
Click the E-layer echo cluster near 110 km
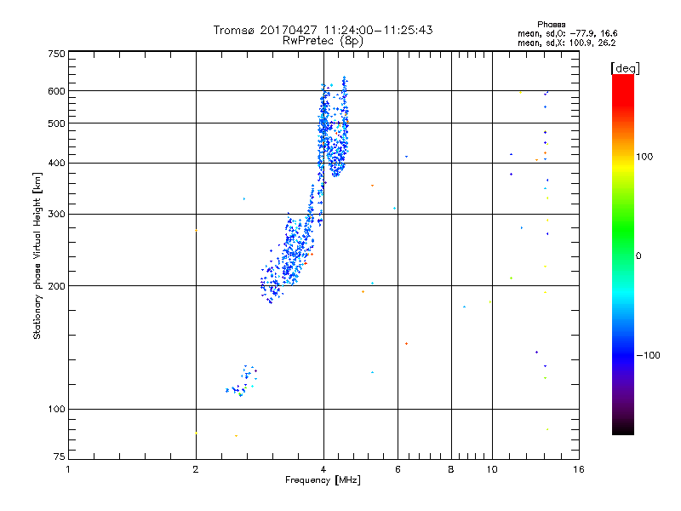pyautogui.click(x=242, y=381)
